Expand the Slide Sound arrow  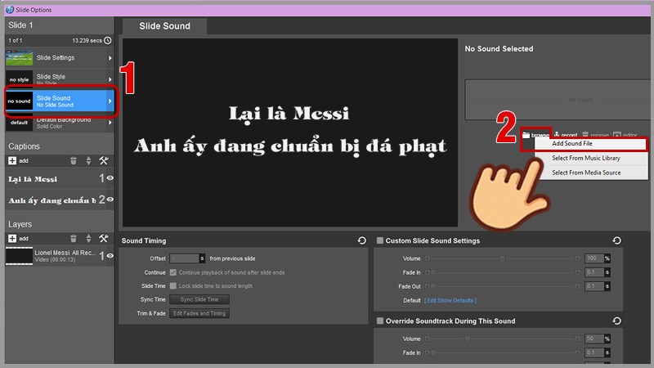pos(110,101)
